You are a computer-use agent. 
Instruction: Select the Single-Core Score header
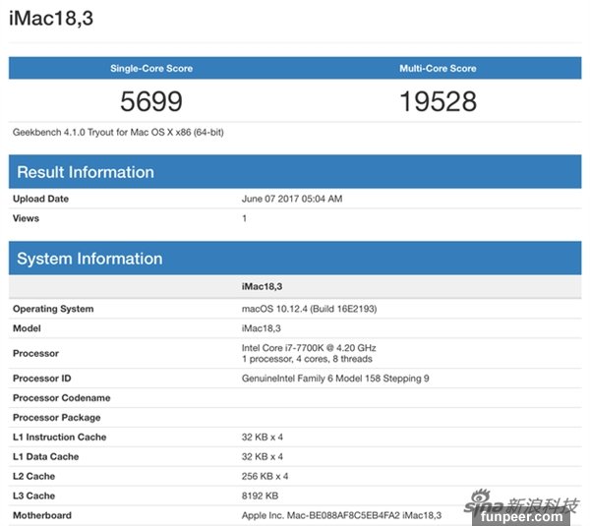pyautogui.click(x=151, y=69)
